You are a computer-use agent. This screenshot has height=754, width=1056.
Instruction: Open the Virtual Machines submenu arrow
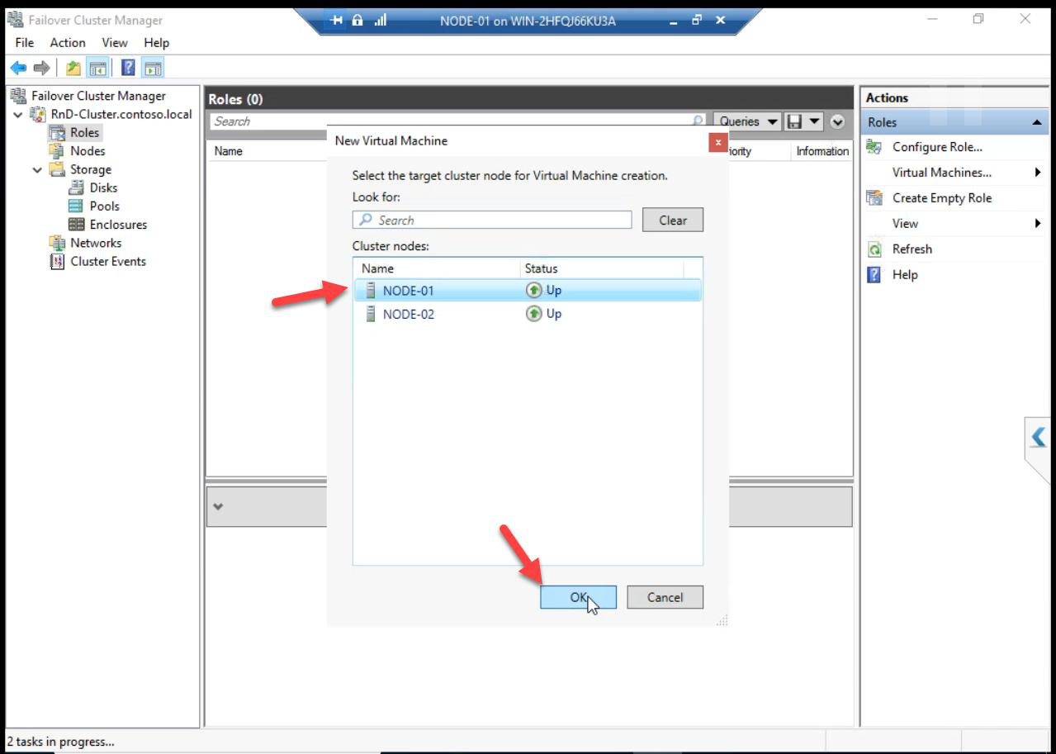pos(1038,173)
